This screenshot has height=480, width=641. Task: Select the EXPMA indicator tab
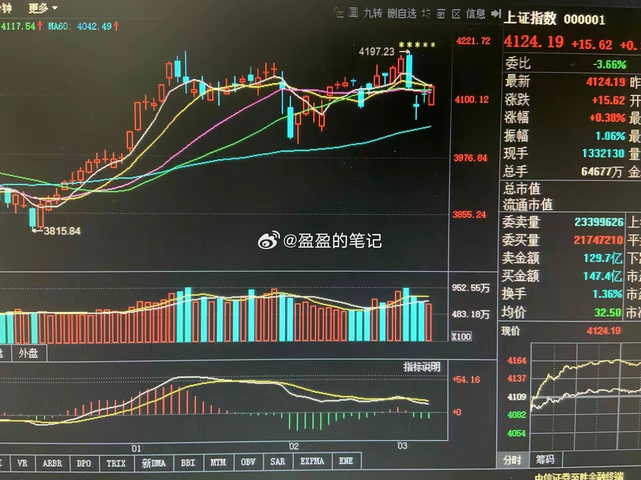point(312,461)
